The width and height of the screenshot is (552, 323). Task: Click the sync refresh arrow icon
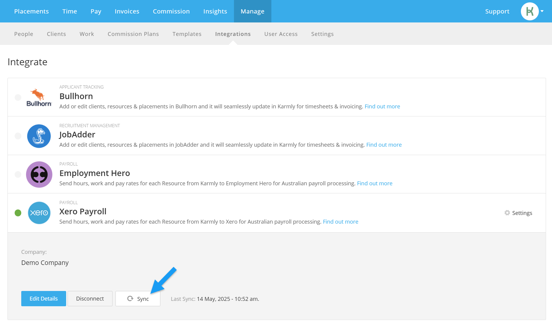tap(130, 298)
